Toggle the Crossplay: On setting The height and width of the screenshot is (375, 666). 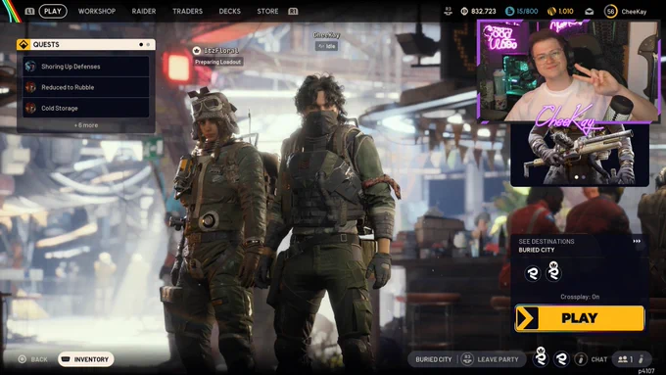[x=580, y=297]
